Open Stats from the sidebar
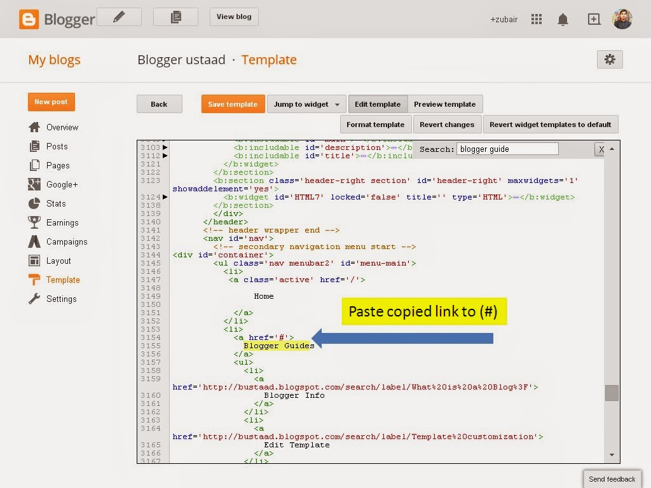This screenshot has height=488, width=651. click(56, 203)
